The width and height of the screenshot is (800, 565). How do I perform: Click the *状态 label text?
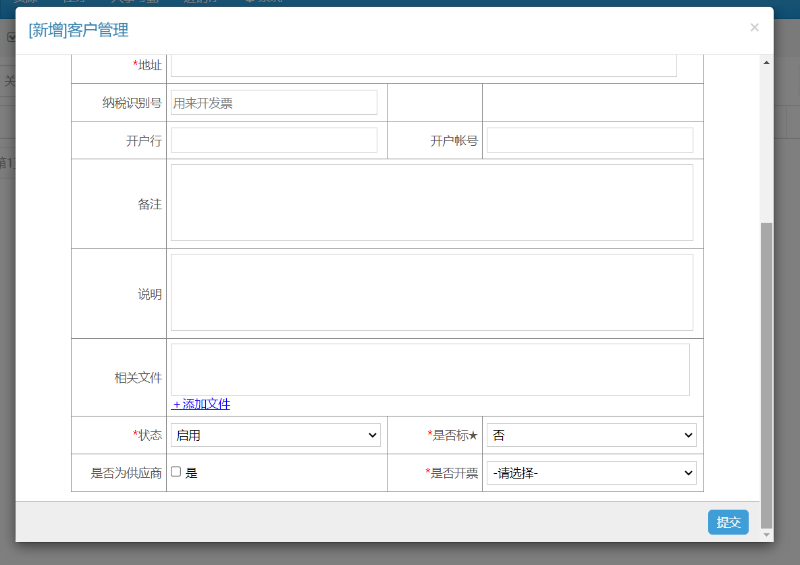point(147,435)
